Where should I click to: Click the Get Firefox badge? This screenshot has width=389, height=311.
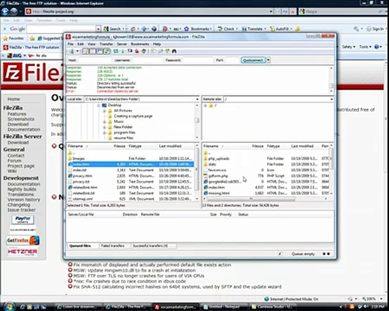point(23,240)
